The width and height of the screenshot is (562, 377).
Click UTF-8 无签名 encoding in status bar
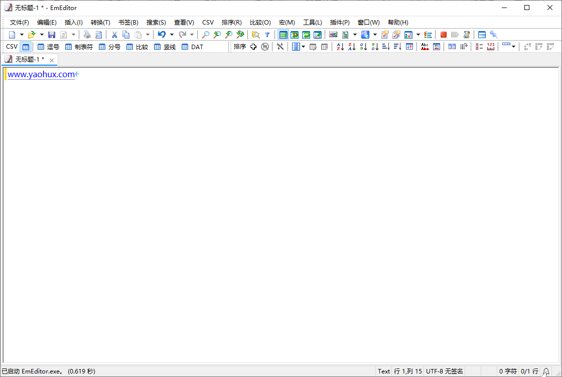(x=444, y=371)
